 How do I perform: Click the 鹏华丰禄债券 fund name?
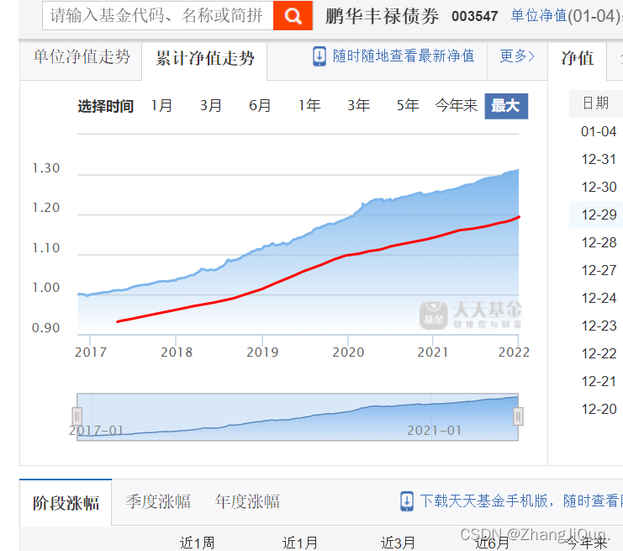coord(382,16)
